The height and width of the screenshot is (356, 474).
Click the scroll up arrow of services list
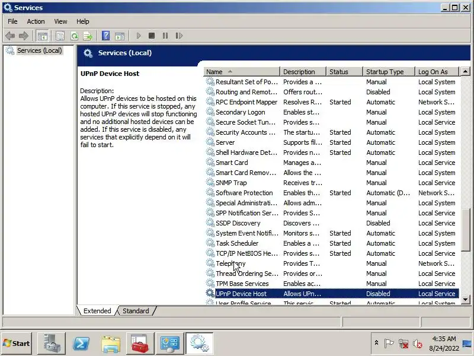click(x=465, y=72)
